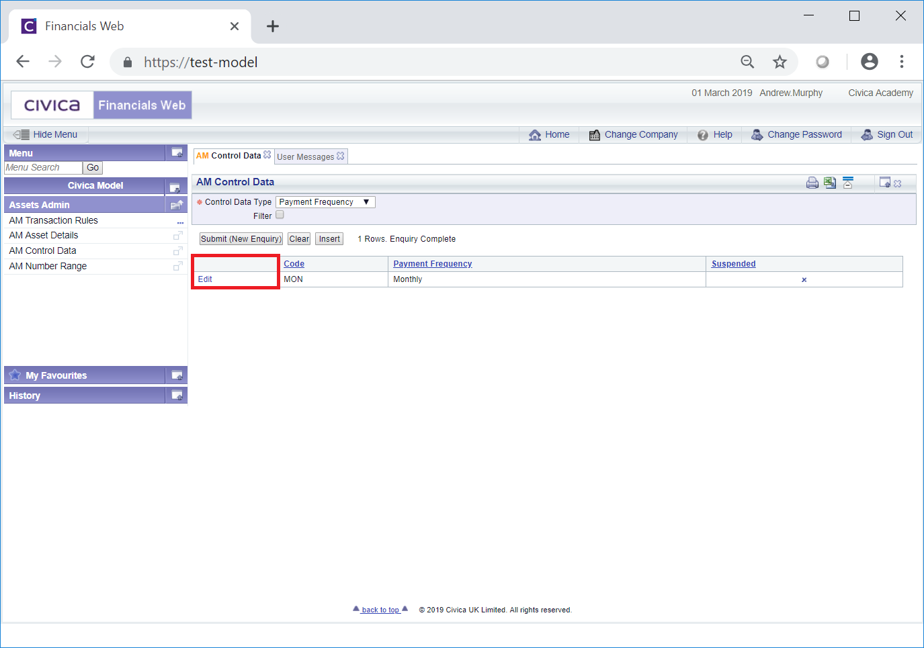This screenshot has height=648, width=924.
Task: Open AM Number Range menu item
Action: 48,266
